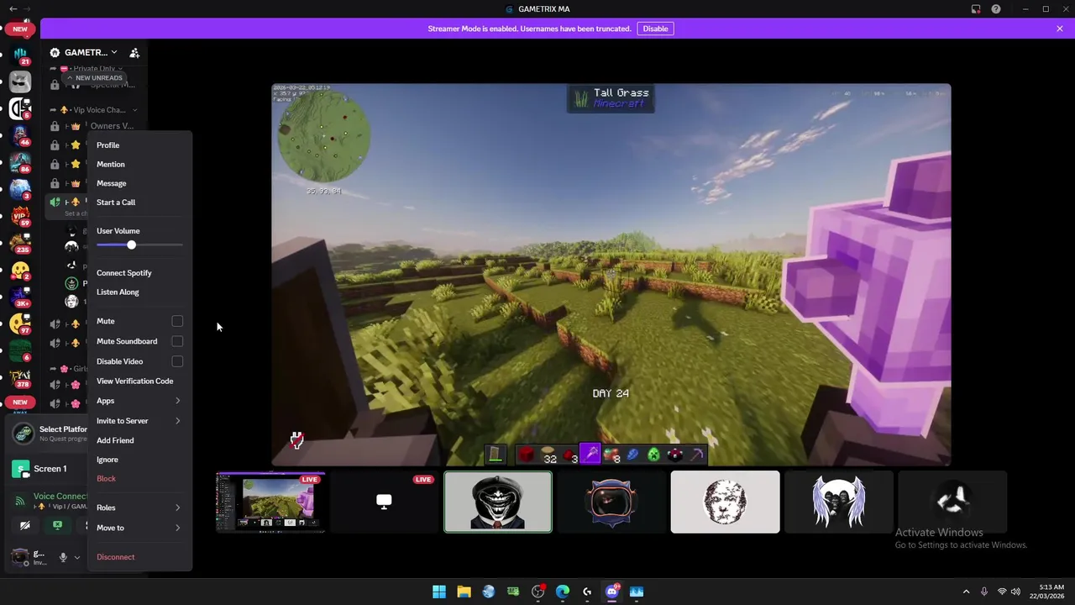This screenshot has height=605, width=1075.
Task: Turn on camera in voice panel
Action: (x=25, y=525)
